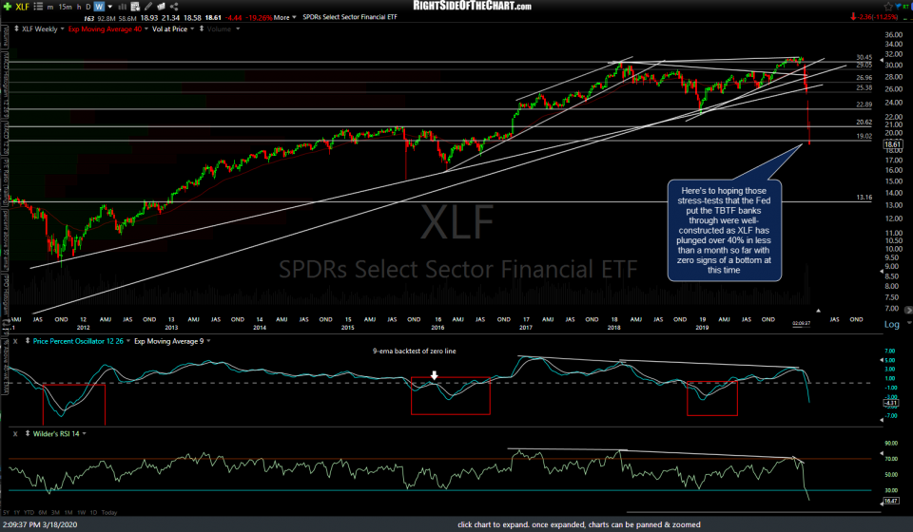Click the 22.89 price level label
Viewport: 913px width, 532px height.
tap(864, 104)
